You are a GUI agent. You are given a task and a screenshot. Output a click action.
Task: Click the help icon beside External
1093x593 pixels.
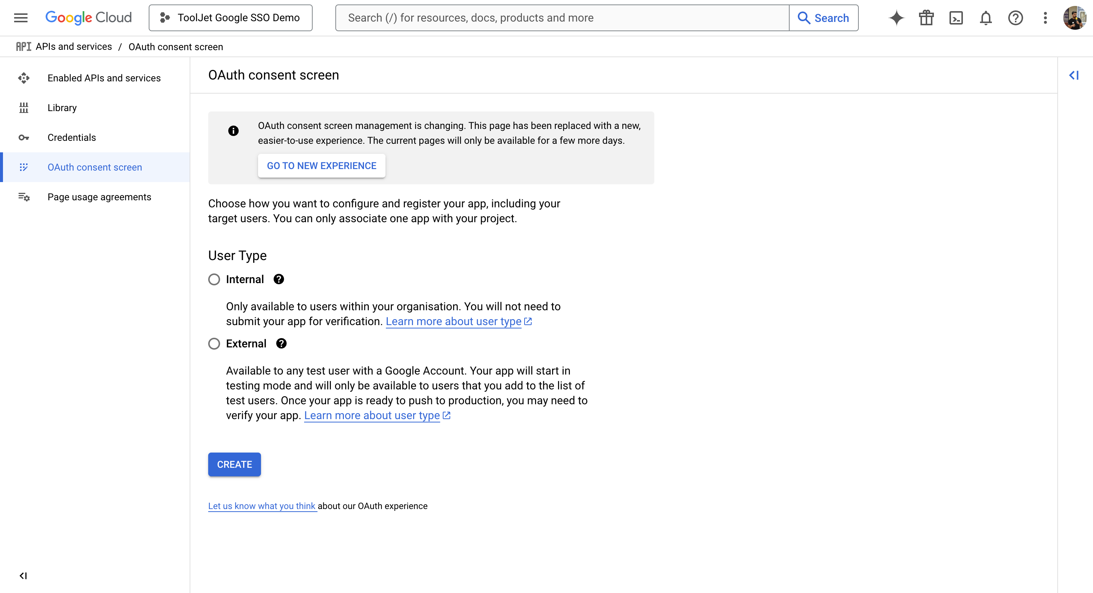pyautogui.click(x=281, y=344)
